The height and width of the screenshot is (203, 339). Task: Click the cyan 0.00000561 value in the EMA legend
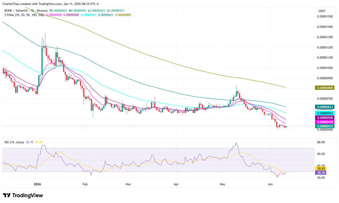[88, 15]
